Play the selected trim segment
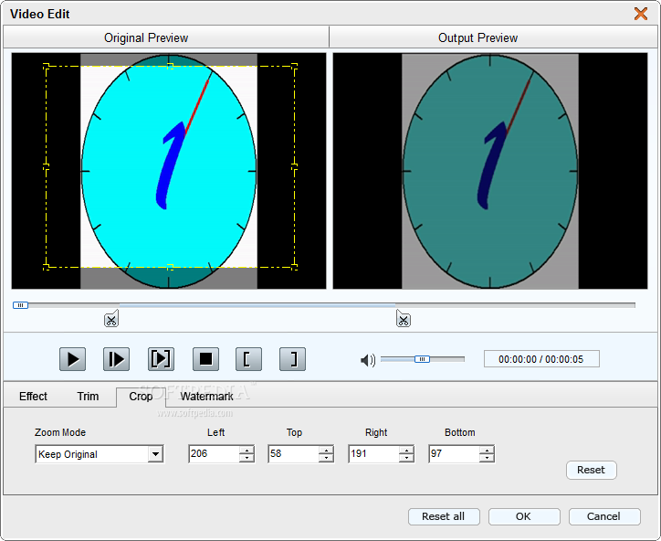This screenshot has width=661, height=541. click(x=161, y=359)
